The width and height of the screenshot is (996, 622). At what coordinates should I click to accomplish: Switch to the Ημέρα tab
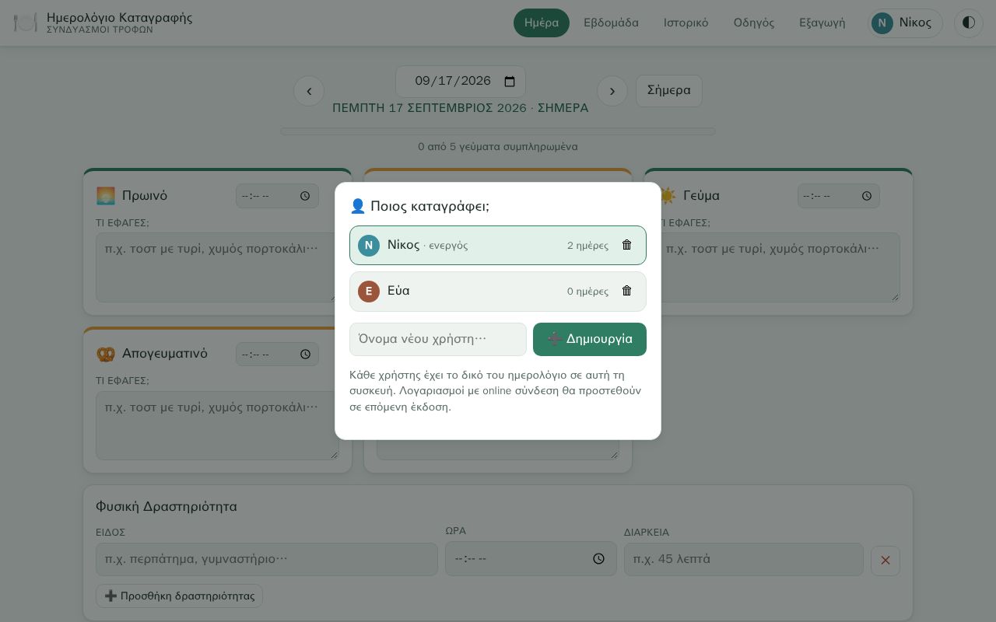(542, 23)
